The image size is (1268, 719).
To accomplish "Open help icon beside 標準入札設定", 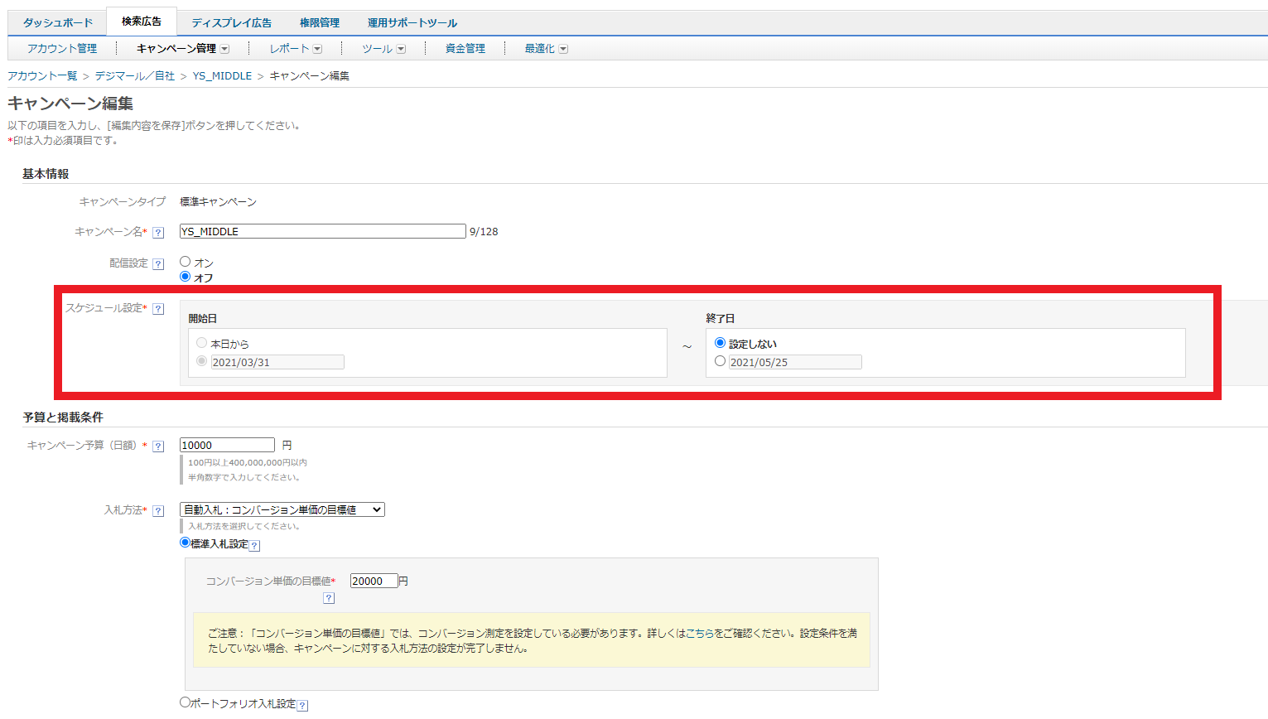I will pos(255,546).
